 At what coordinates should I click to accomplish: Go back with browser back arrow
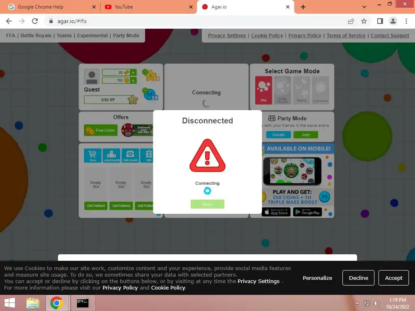[9, 21]
